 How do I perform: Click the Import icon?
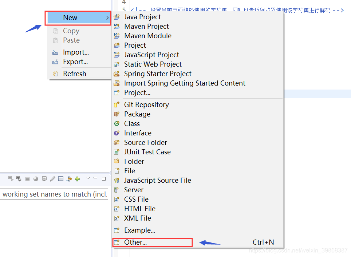point(55,52)
